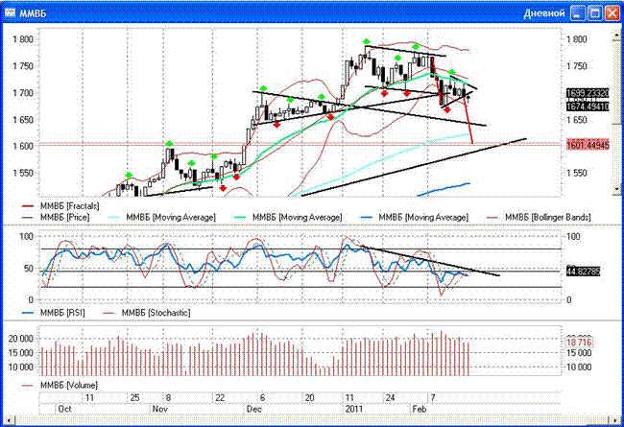Close the MMBB chart window
The height and width of the screenshot is (427, 624).
click(612, 13)
